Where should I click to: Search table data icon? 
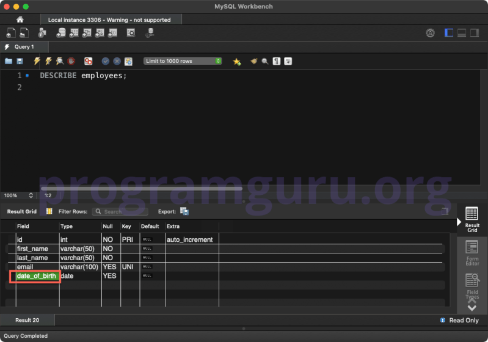pyautogui.click(x=131, y=33)
